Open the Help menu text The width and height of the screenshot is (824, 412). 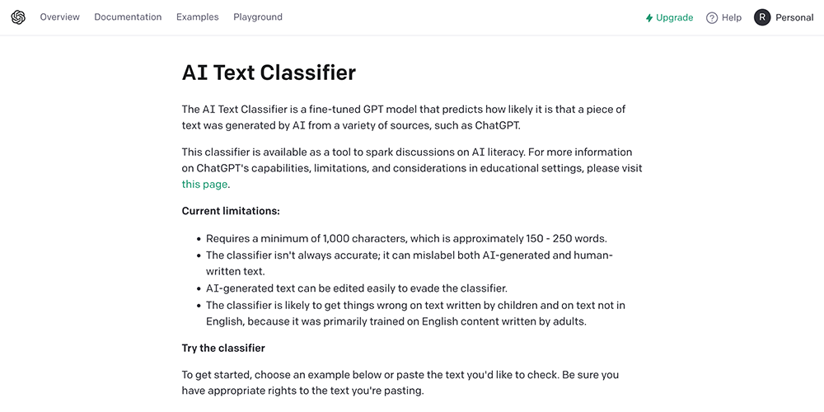[x=732, y=18]
